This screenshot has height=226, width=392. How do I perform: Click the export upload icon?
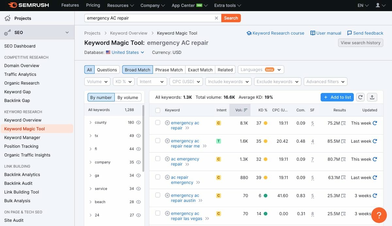click(x=372, y=97)
